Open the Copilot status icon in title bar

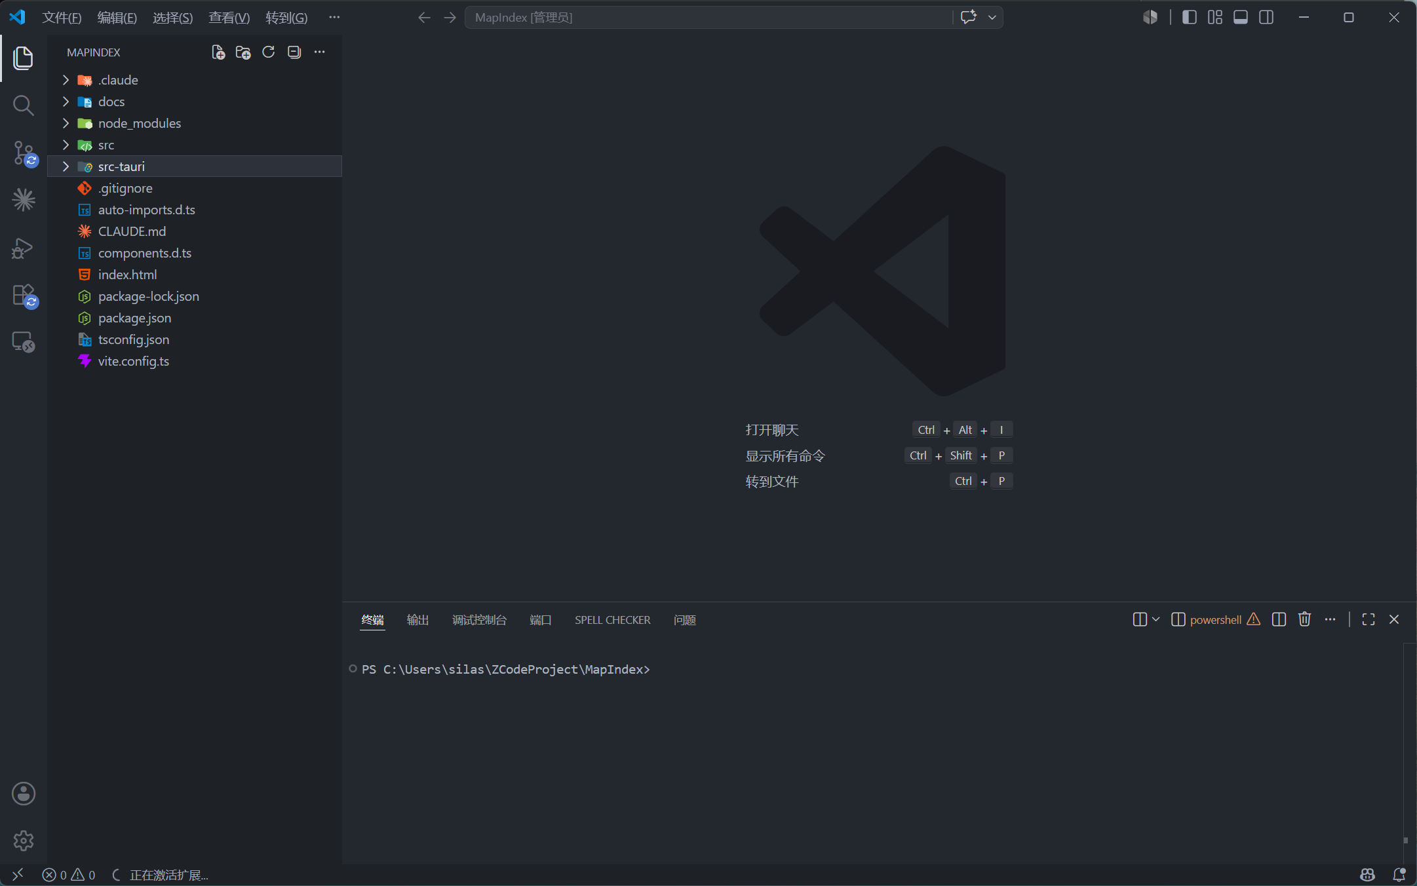(1150, 17)
